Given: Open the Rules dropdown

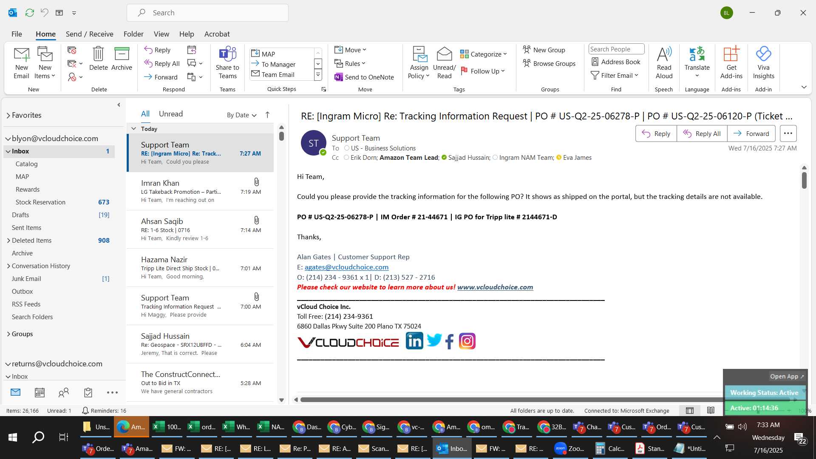Looking at the screenshot, I should click(350, 63).
